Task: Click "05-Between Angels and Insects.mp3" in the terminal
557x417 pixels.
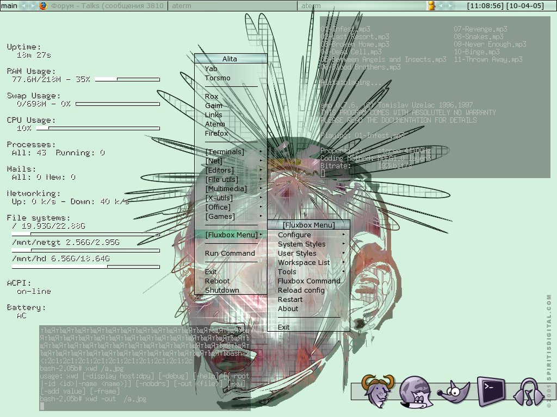Action: [x=383, y=60]
